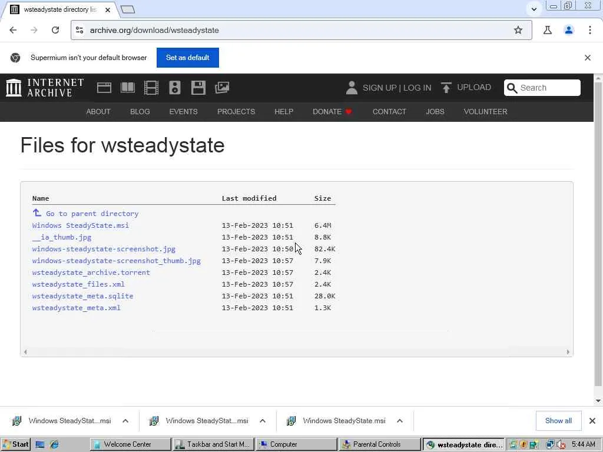Click the volume icon in system tray
Image resolution: width=603 pixels, height=452 pixels.
[561, 445]
